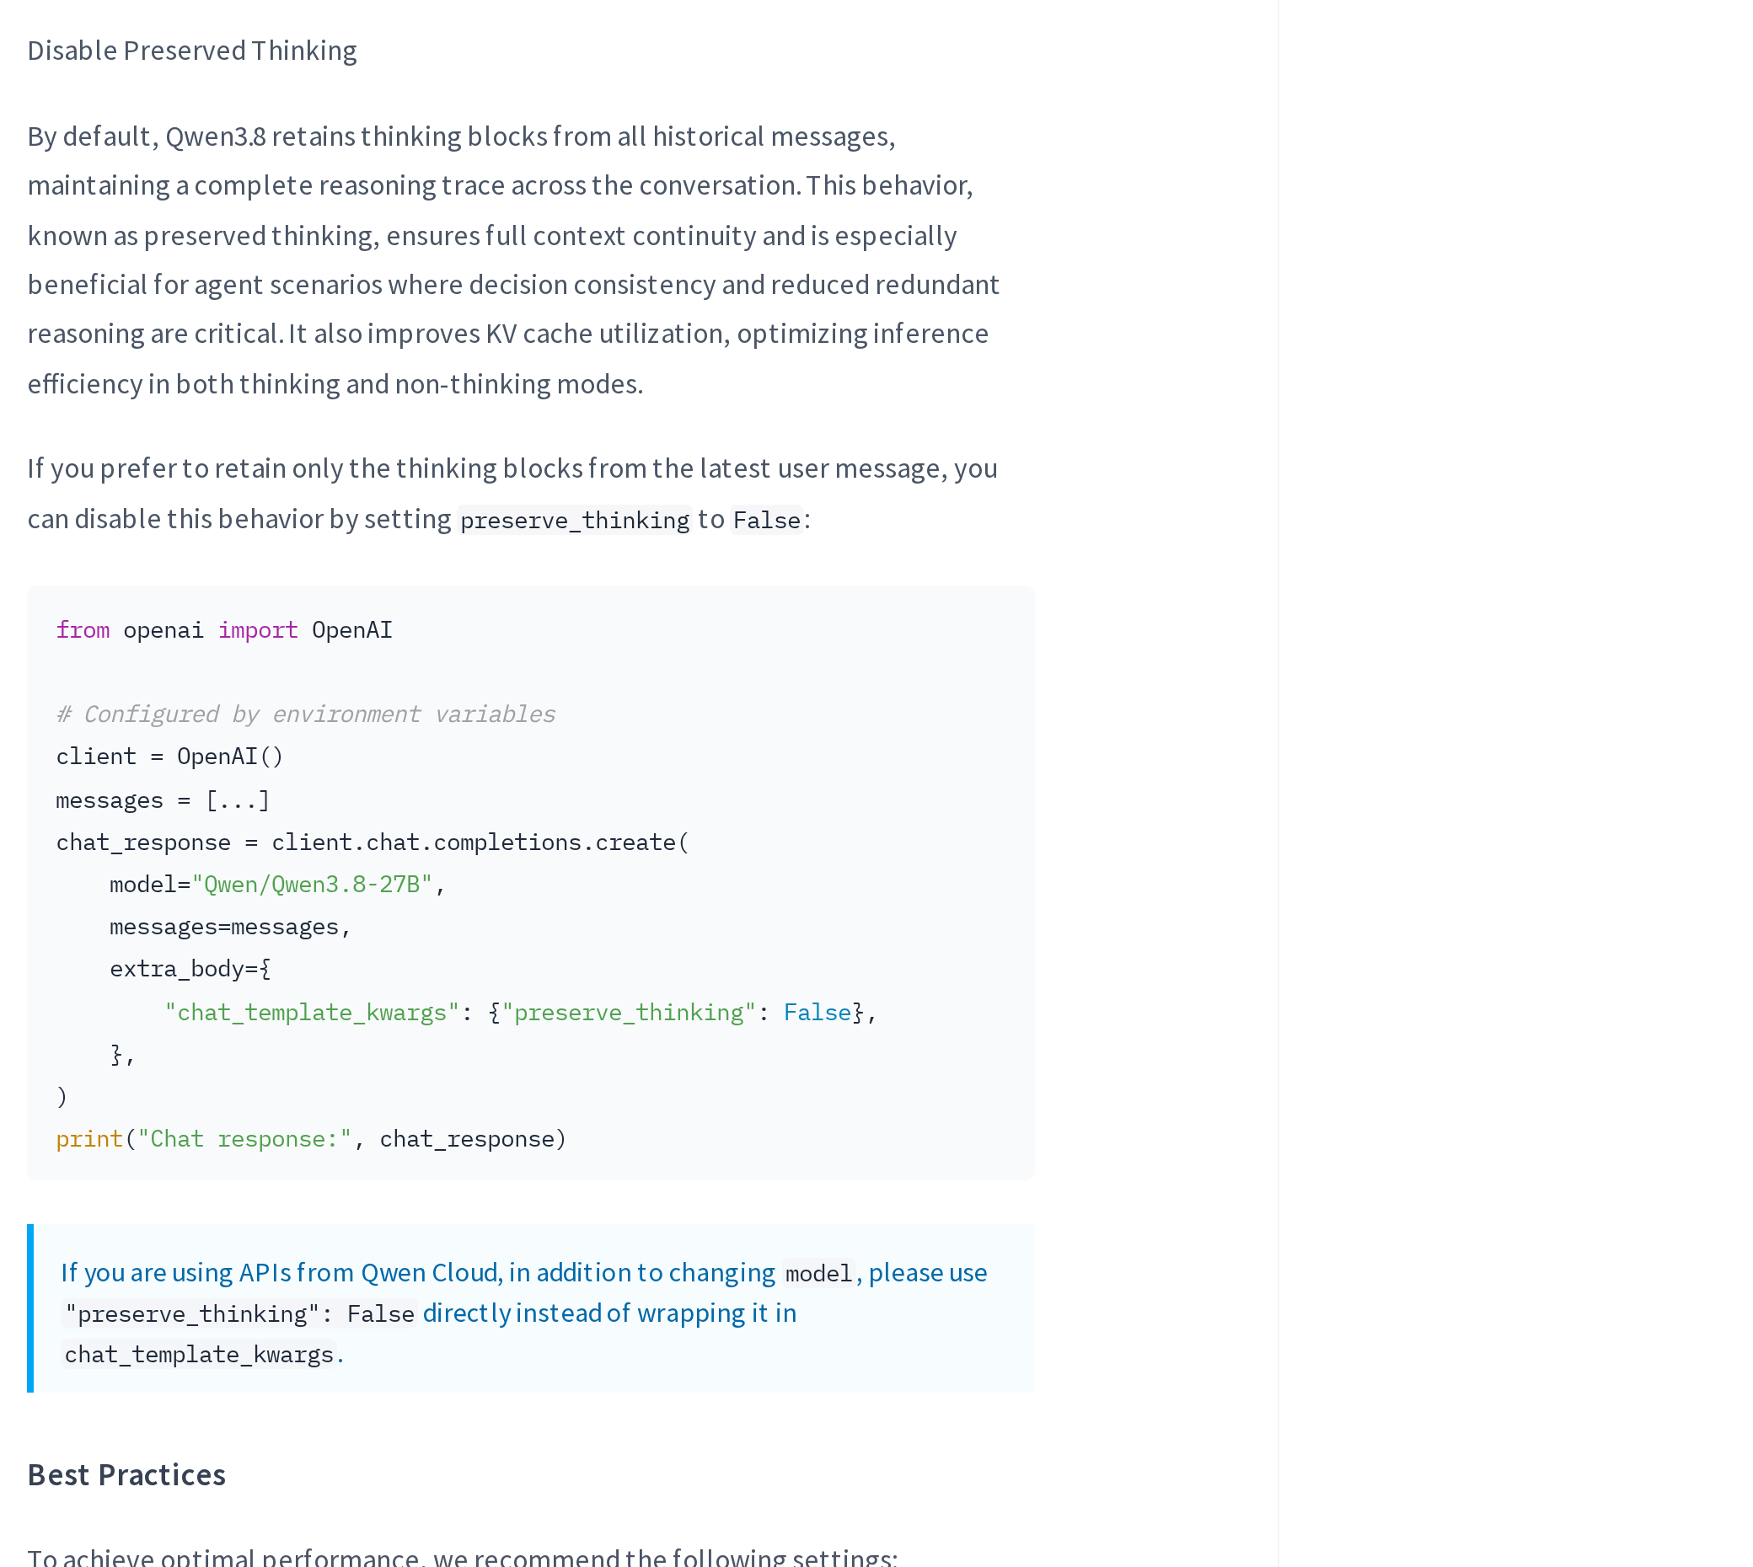Click the "messages = [...]" code line

click(163, 800)
